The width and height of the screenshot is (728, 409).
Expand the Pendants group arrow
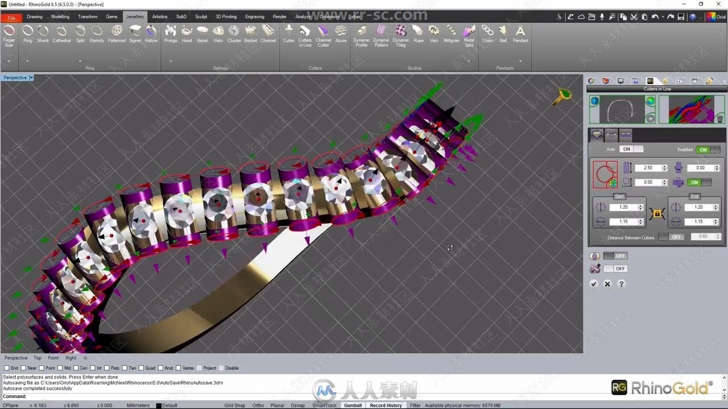pos(520,61)
